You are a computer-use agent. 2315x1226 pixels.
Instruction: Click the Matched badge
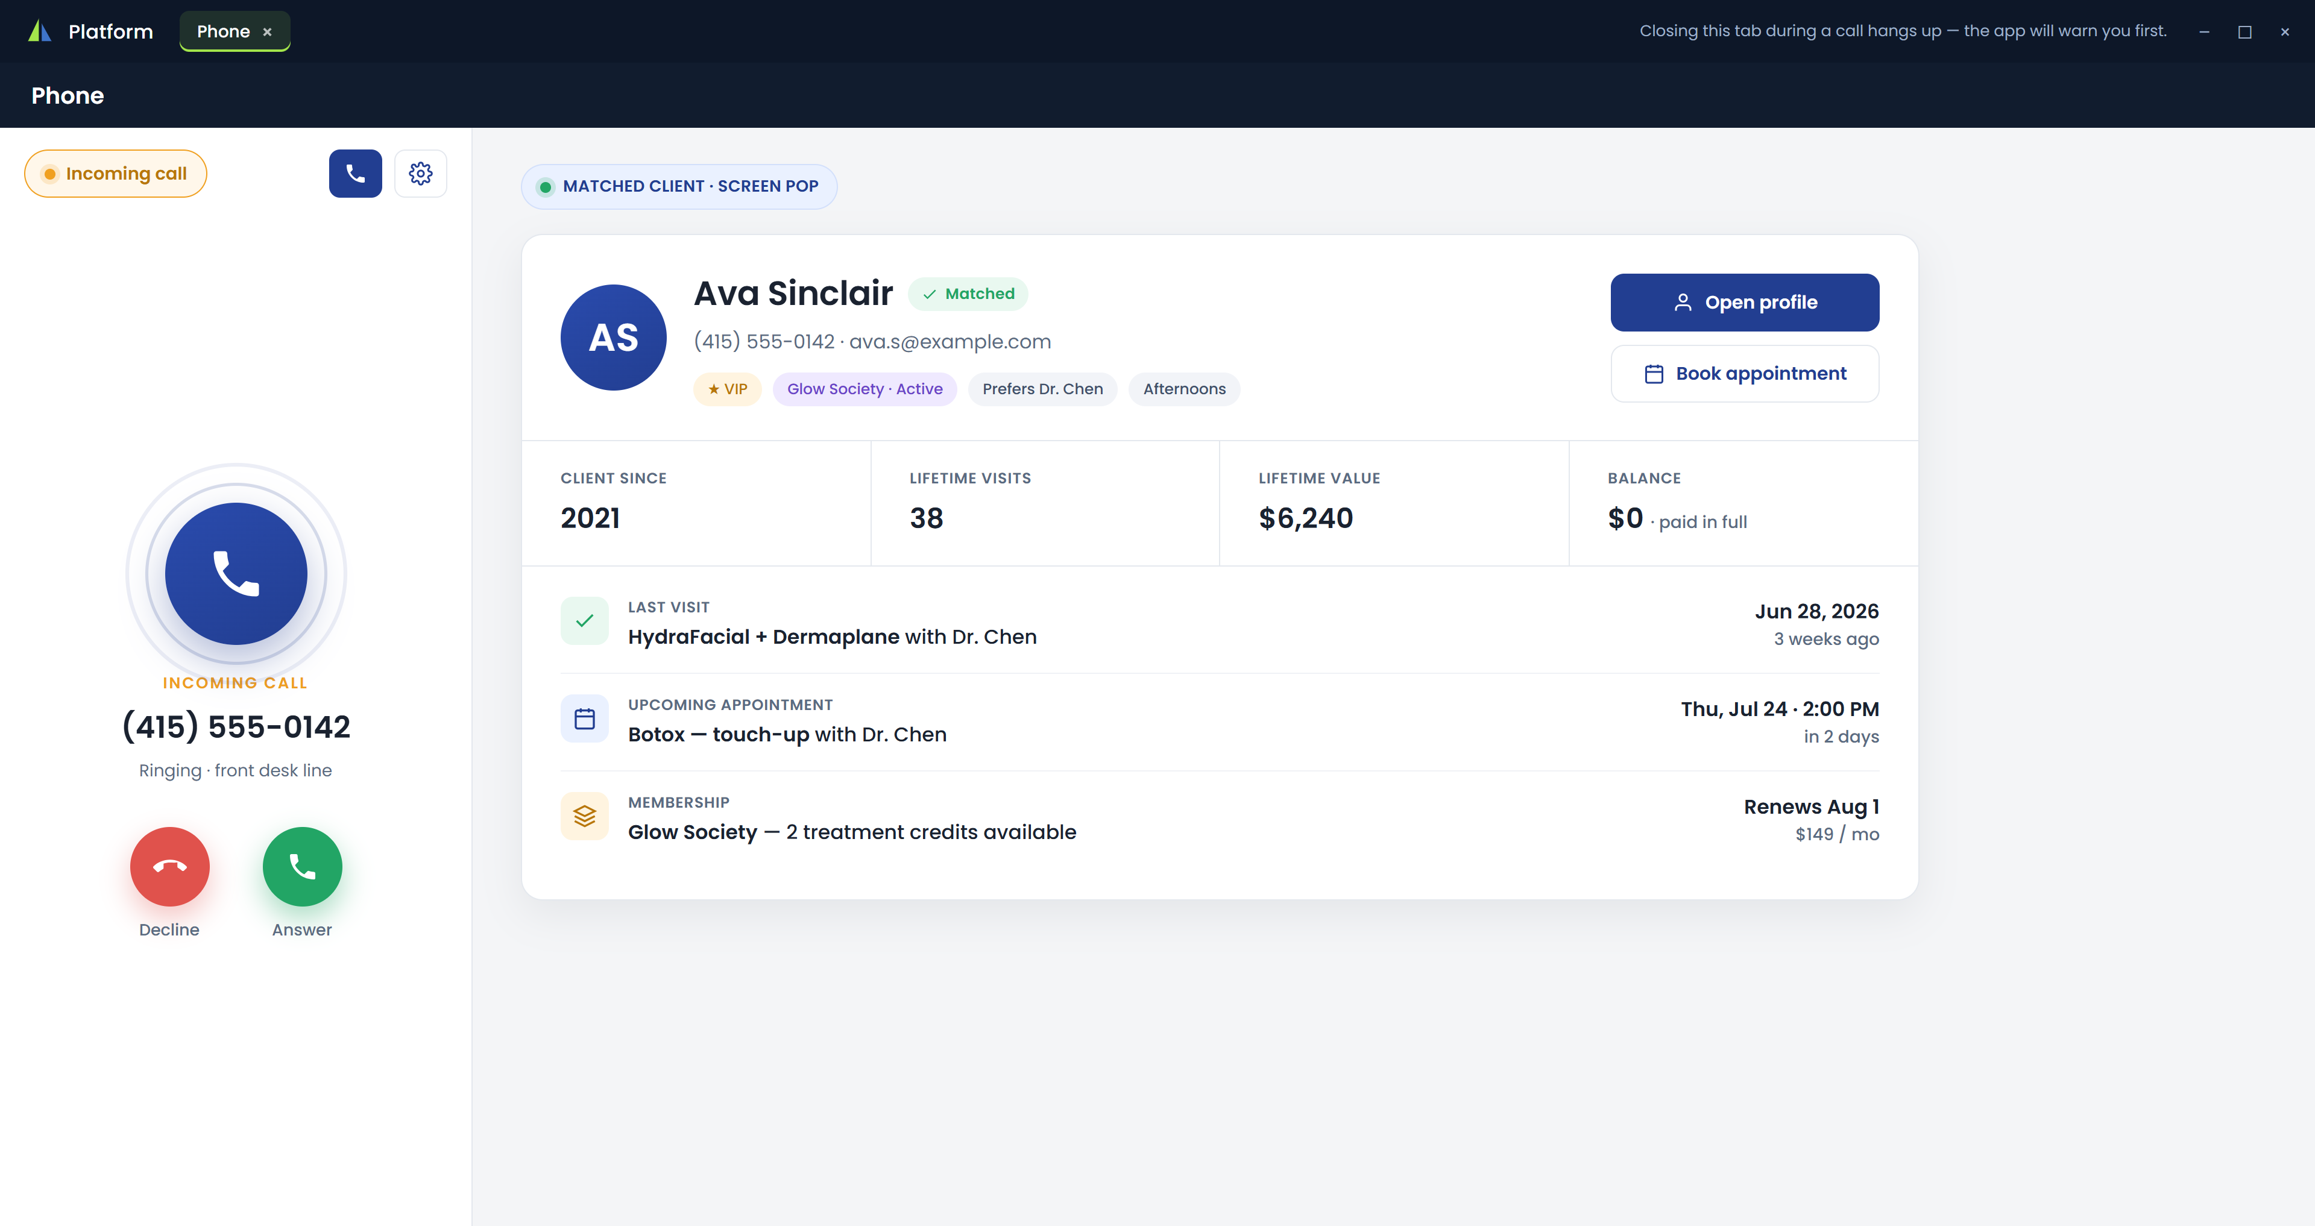[x=968, y=294]
